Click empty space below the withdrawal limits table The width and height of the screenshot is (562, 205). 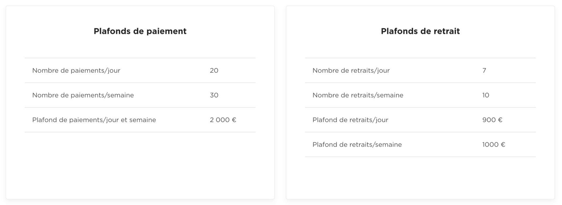tap(420, 178)
